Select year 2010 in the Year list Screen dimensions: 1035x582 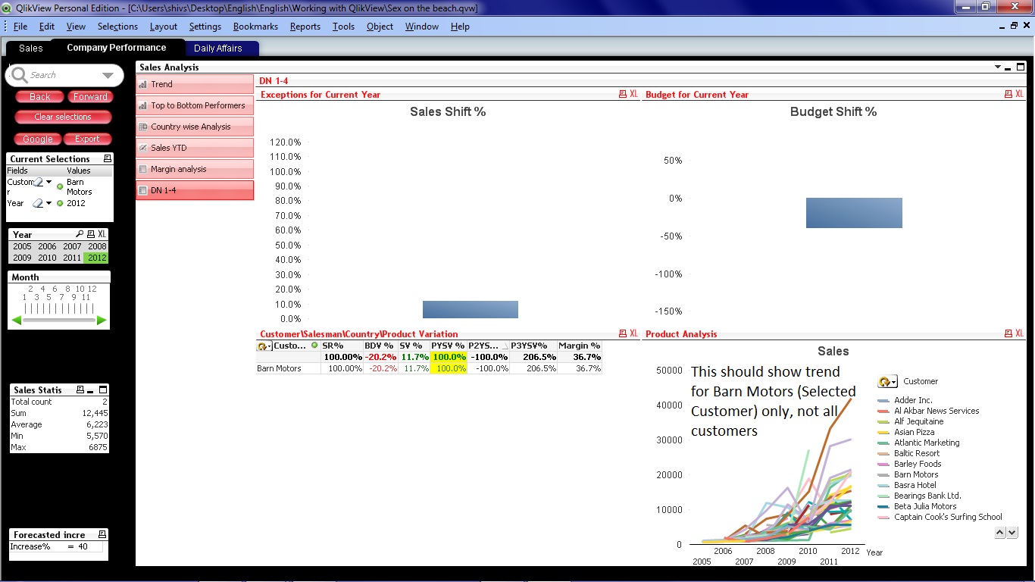tap(47, 258)
